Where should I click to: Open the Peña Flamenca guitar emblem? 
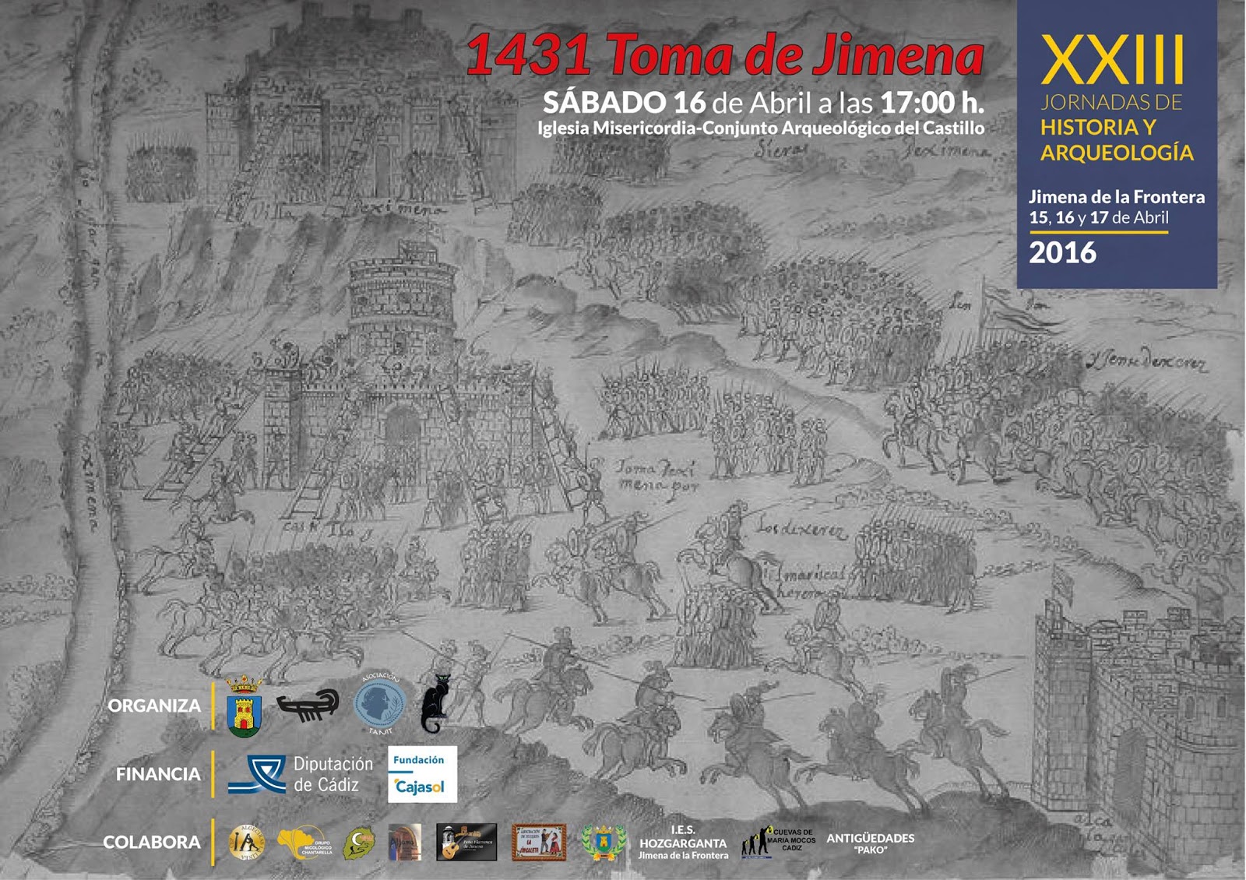pos(466,841)
